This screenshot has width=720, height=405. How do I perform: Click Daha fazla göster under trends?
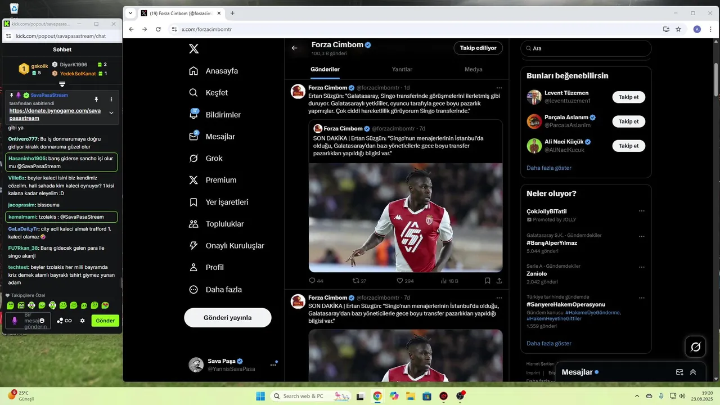549,343
